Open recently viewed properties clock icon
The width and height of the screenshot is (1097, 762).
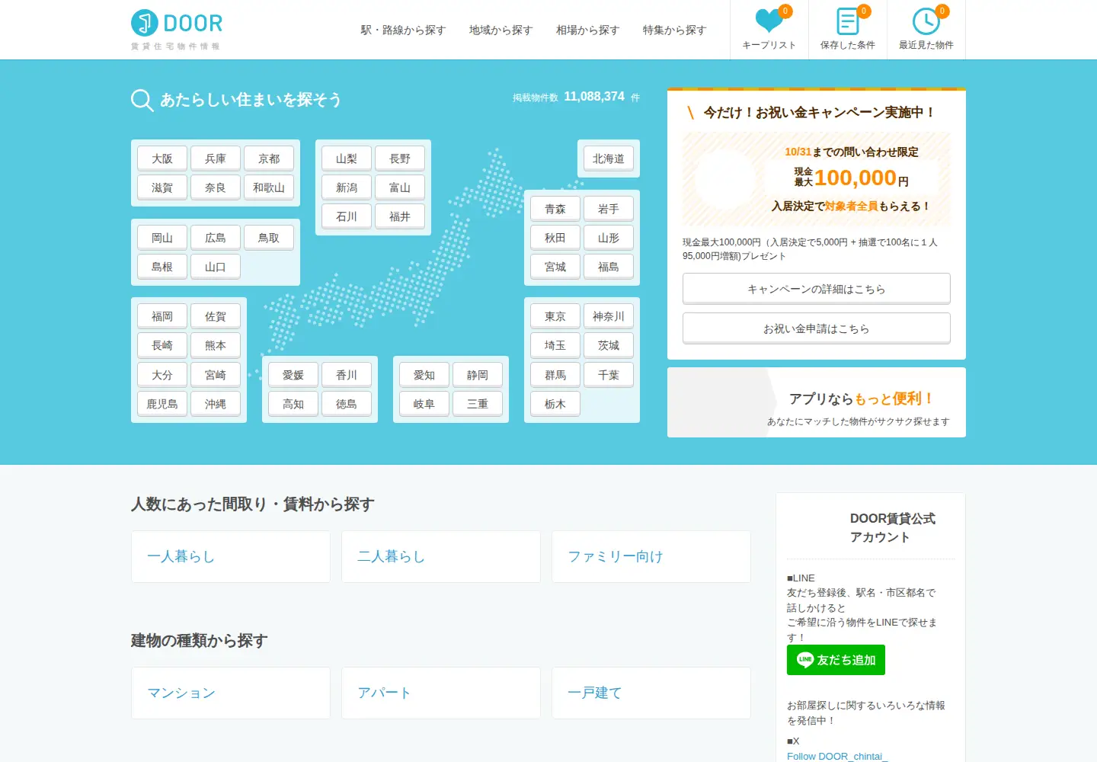click(926, 21)
